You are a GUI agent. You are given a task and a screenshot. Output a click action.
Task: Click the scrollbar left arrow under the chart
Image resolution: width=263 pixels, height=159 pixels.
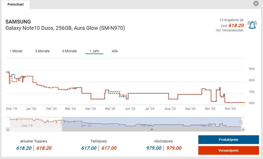point(8,130)
